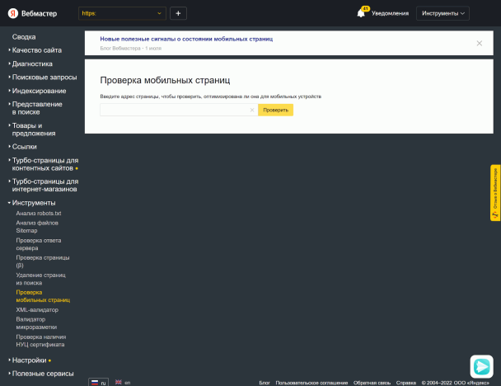
Task: Open notifications bell icon
Action: tap(361, 13)
